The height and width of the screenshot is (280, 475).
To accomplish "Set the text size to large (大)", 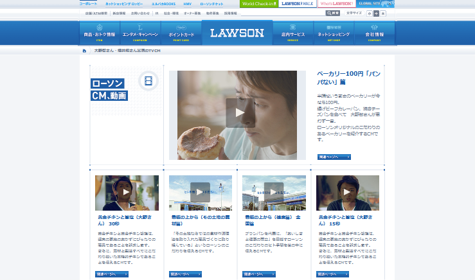I will click(x=383, y=13).
